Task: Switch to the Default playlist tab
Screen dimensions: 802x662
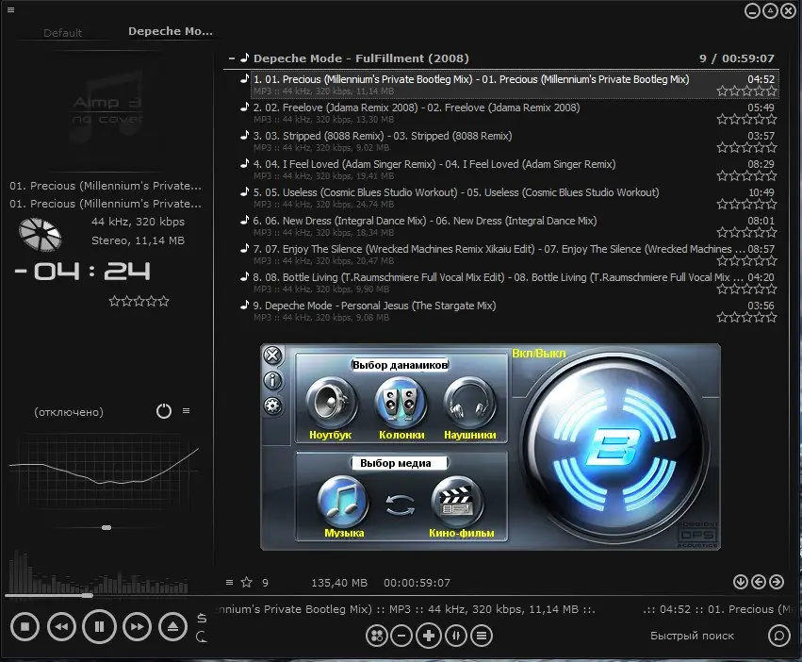Action: click(63, 32)
